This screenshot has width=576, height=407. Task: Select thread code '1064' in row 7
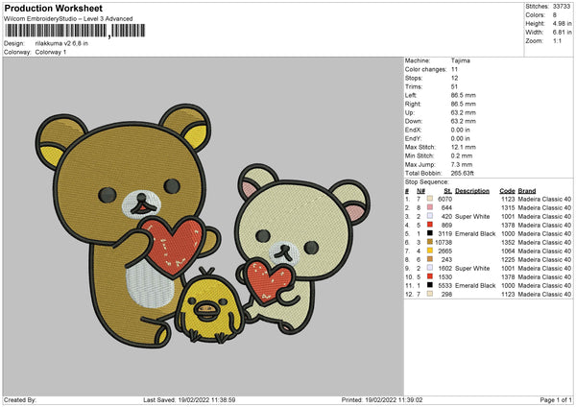click(508, 251)
